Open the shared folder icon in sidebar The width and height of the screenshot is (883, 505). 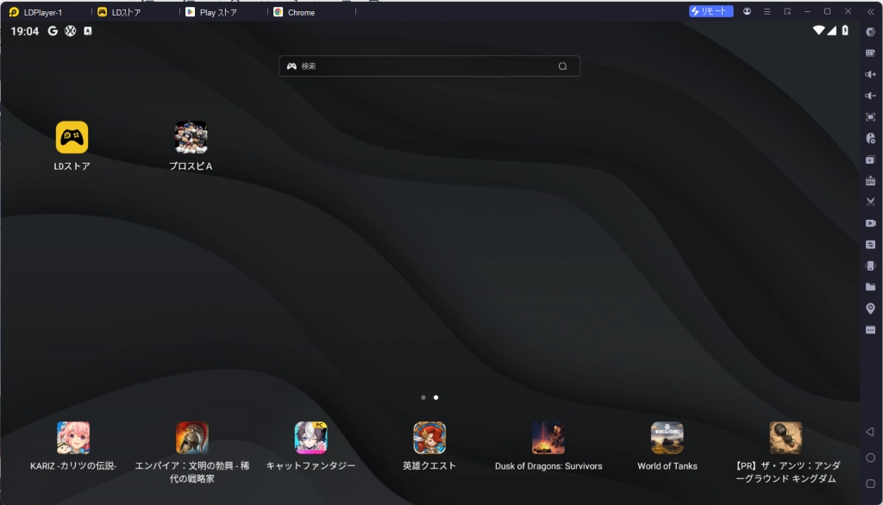(870, 287)
